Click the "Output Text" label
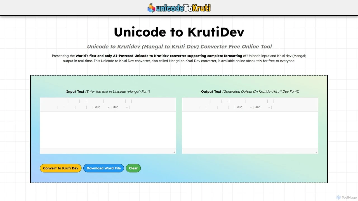 pos(211,92)
